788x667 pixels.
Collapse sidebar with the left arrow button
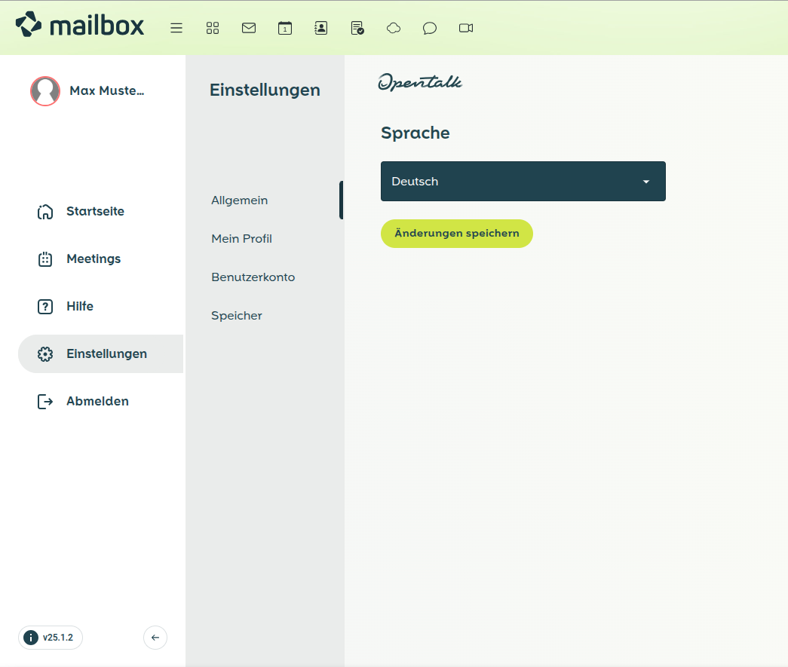coord(155,638)
